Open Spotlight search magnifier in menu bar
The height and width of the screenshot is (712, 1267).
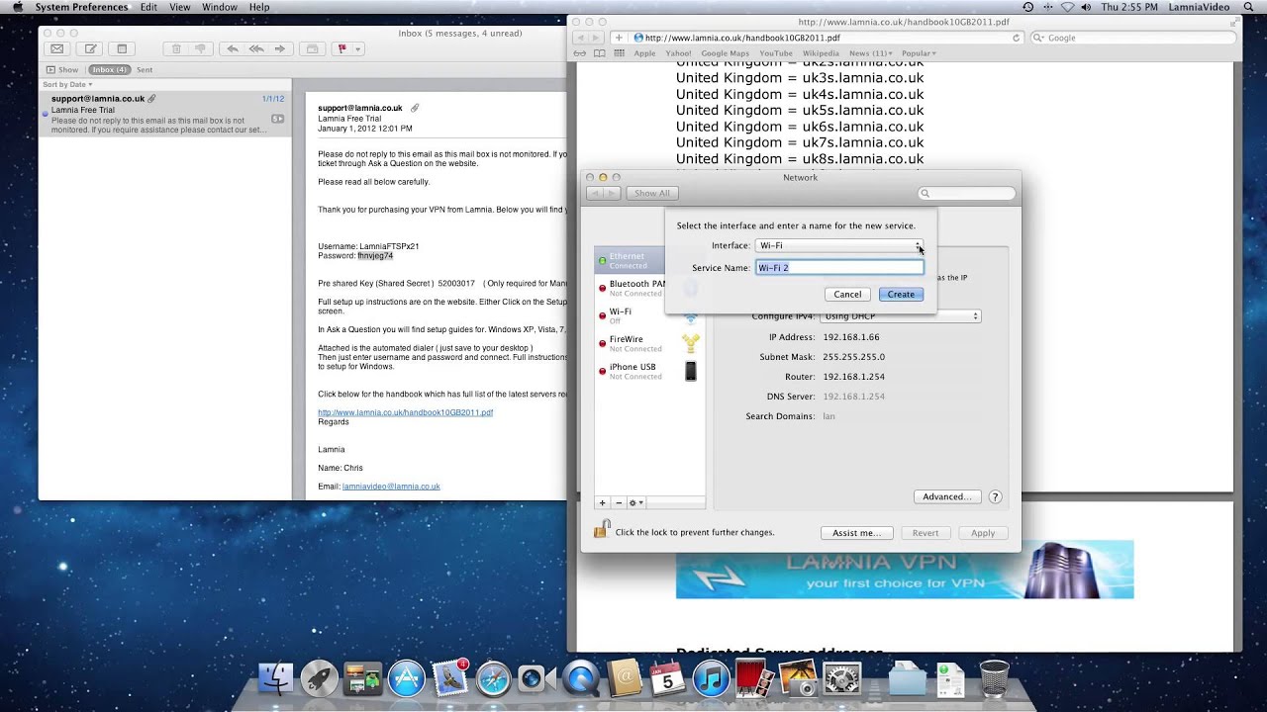(x=1247, y=7)
